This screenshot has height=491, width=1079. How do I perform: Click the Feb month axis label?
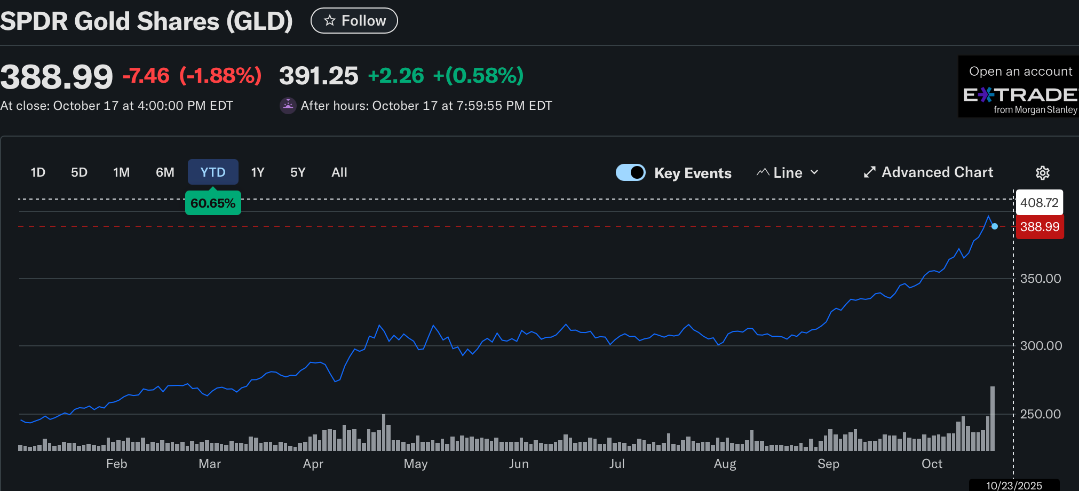[116, 464]
